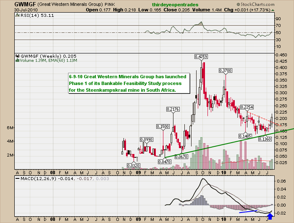Click the 0.0470 low price label
Screen dimensions: 294x223
[x=164, y=162]
